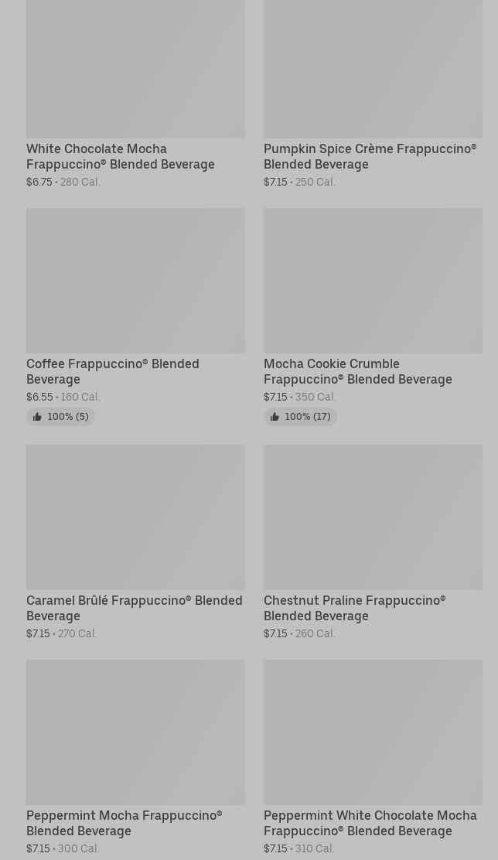This screenshot has height=860, width=498.
Task: Select Caramel Brûlé Frappuccino product image
Action: [135, 517]
